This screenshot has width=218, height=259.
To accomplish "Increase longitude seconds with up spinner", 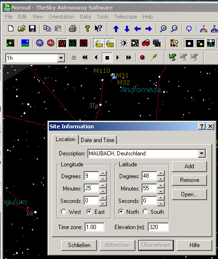I will pos(103,198).
